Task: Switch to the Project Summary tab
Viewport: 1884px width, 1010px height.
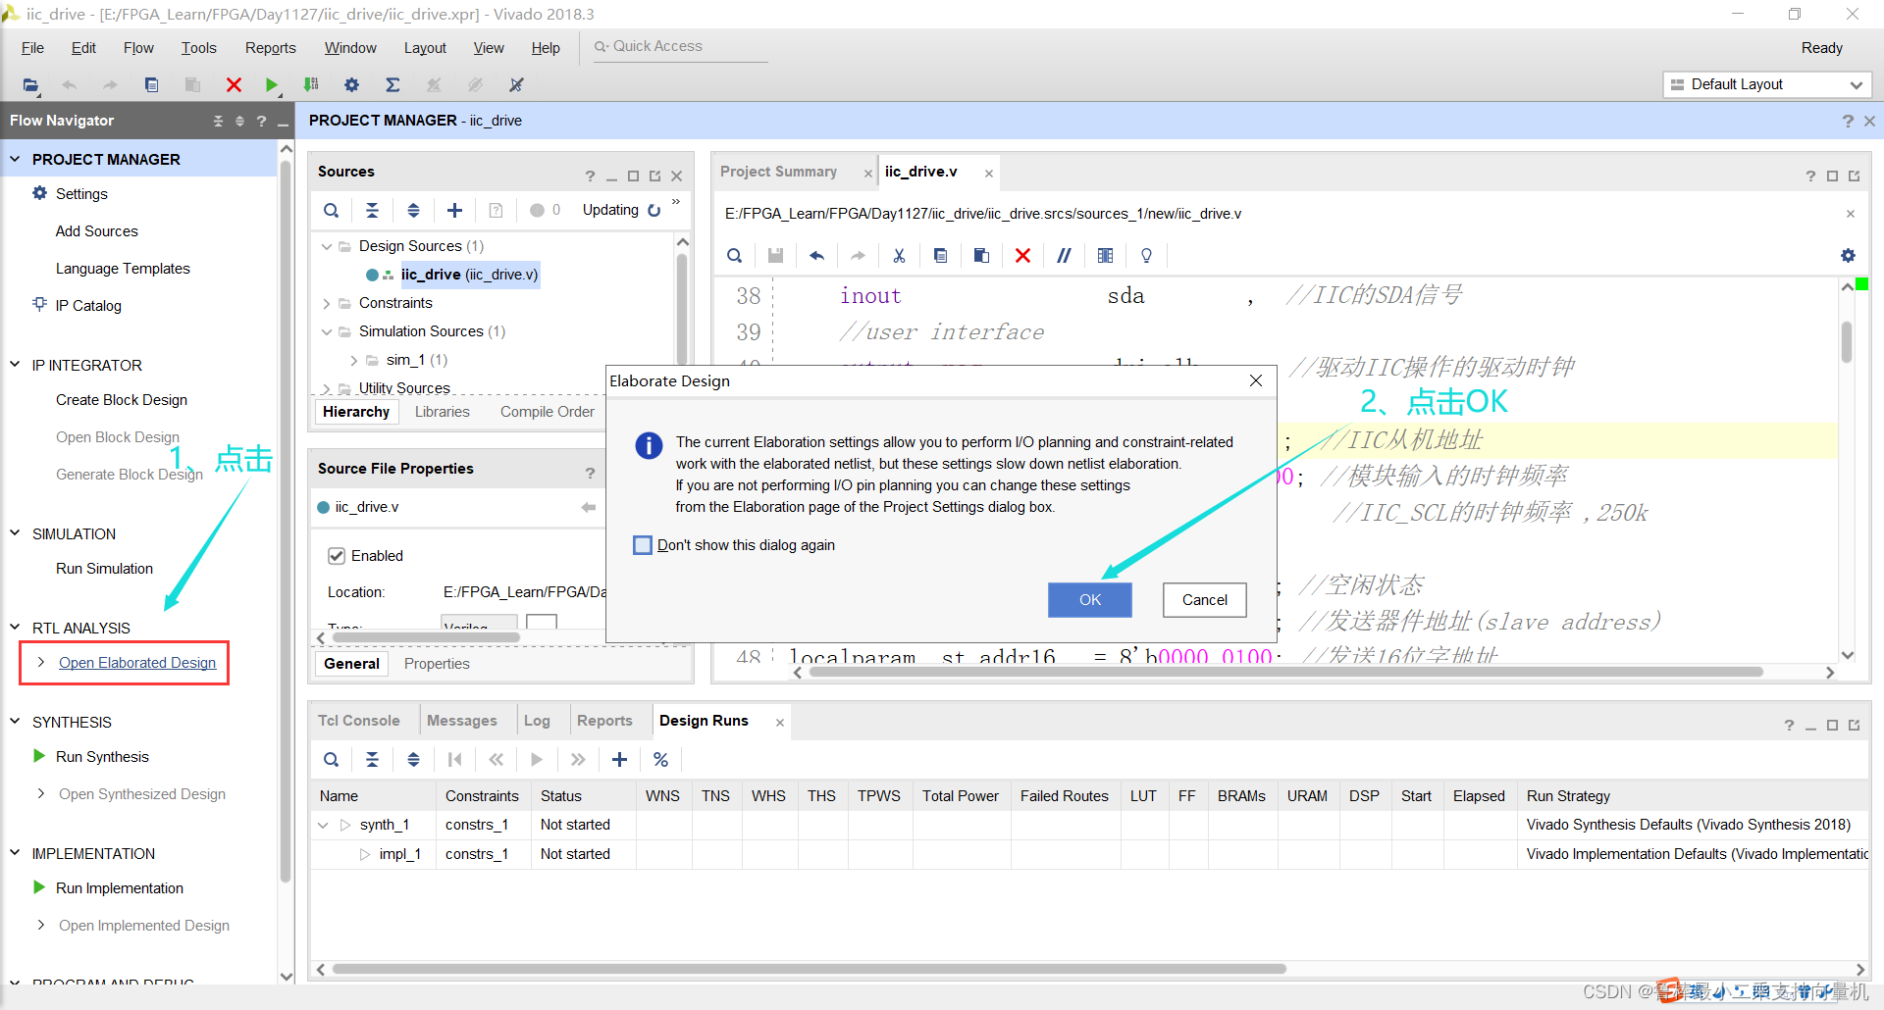Action: [x=778, y=172]
